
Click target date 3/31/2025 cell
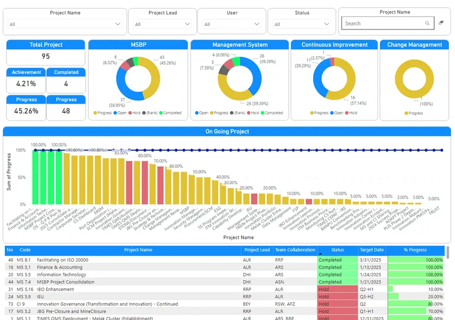point(370,260)
